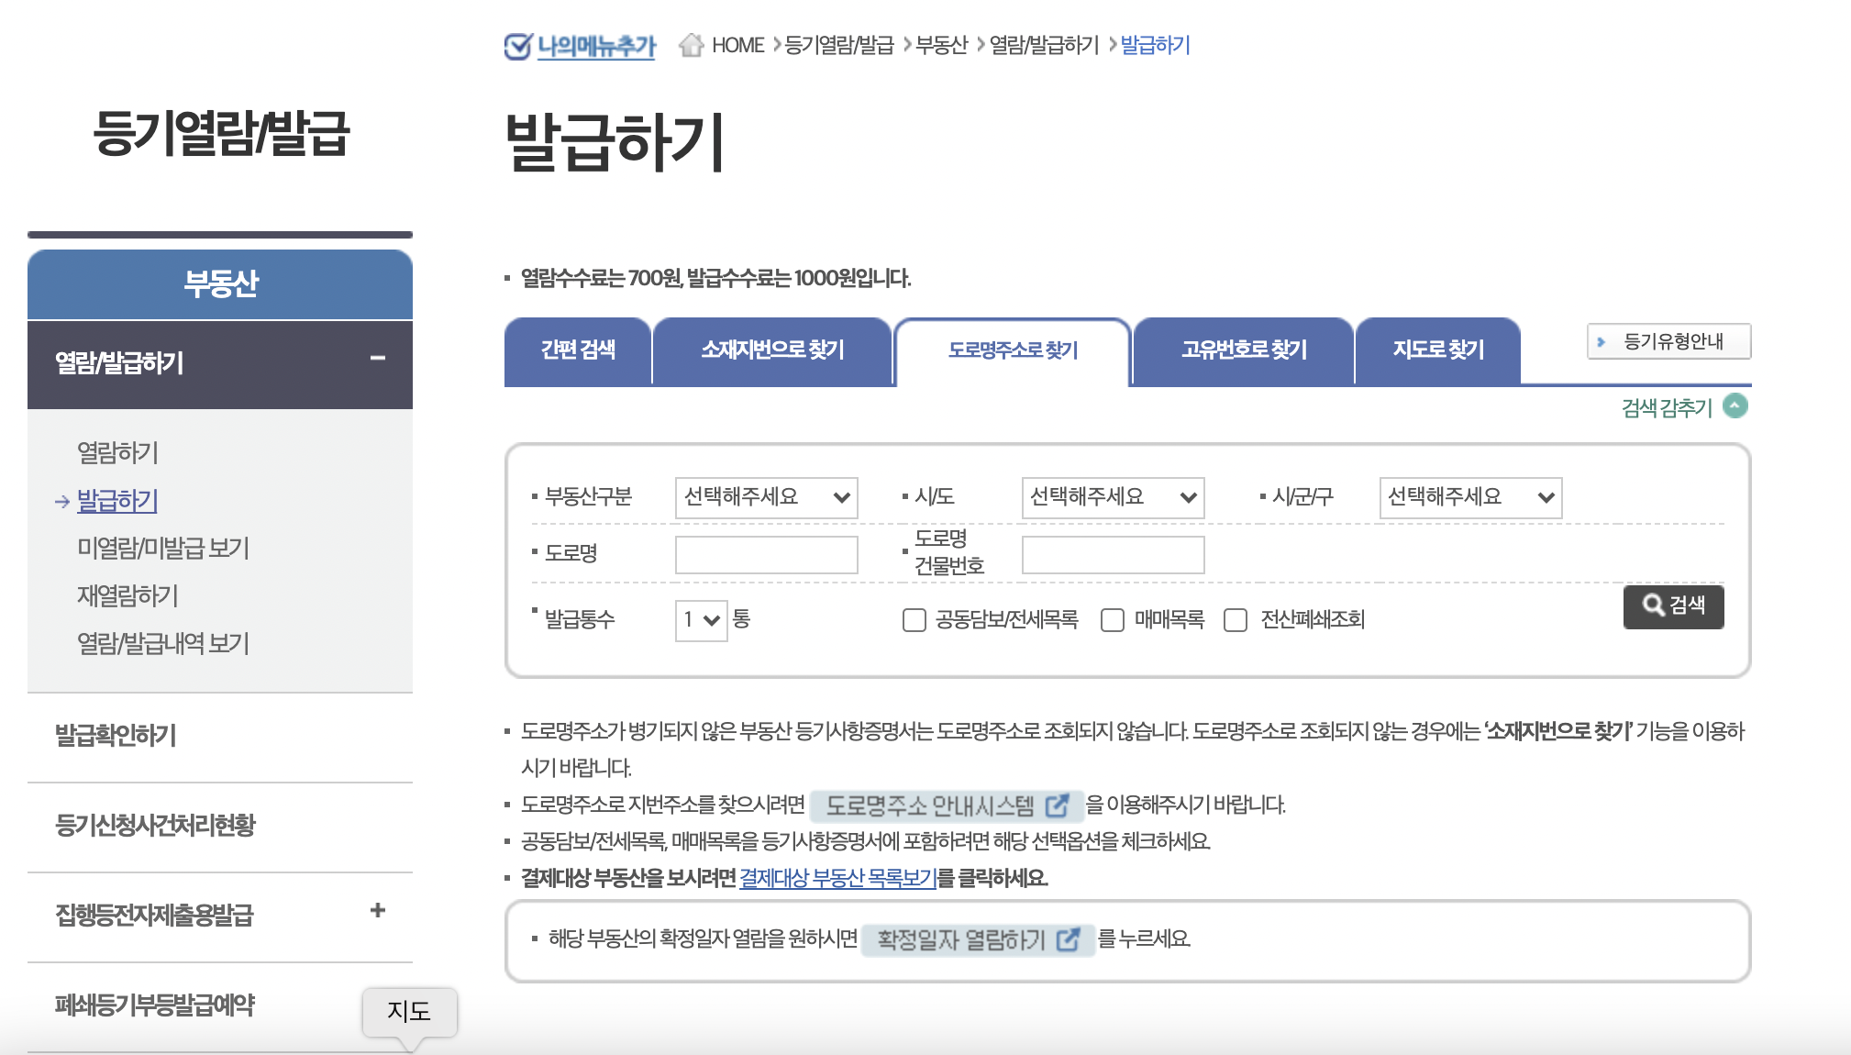1851x1055 pixels.
Task: Click the 나의메뉴추가 checkmark icon
Action: pyautogui.click(x=518, y=45)
